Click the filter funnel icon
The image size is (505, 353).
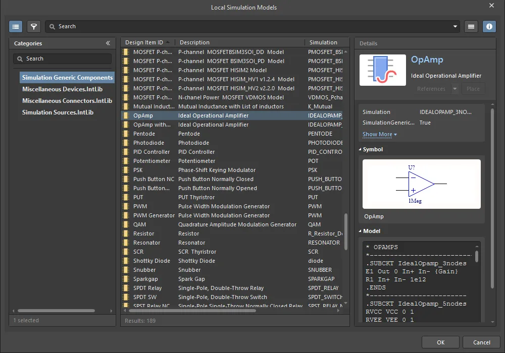tap(33, 26)
